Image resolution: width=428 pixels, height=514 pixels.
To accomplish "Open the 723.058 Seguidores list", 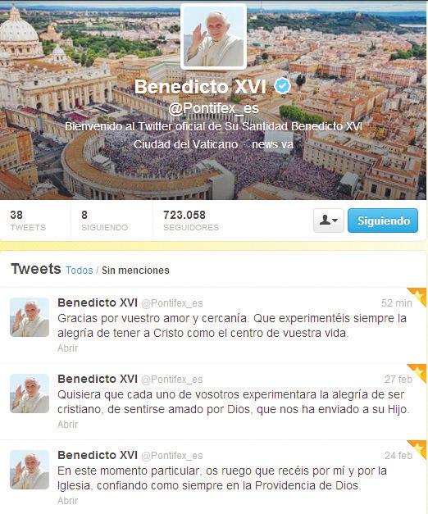I will [191, 221].
